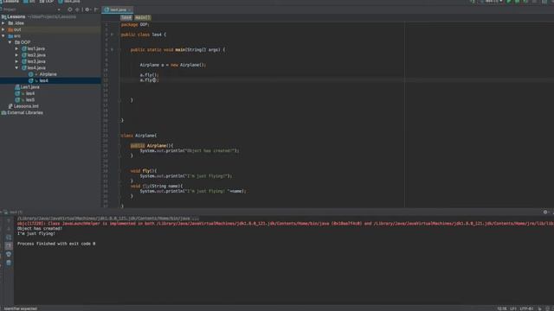This screenshot has width=554, height=311.
Task: Click the les2.java class icon
Action: pyautogui.click(x=24, y=55)
